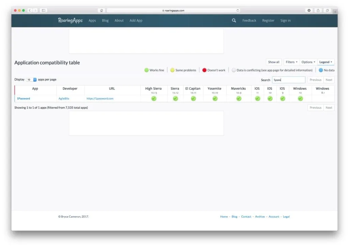Click 1Password iOS 9 checkmark
349x247 pixels.
(x=283, y=98)
